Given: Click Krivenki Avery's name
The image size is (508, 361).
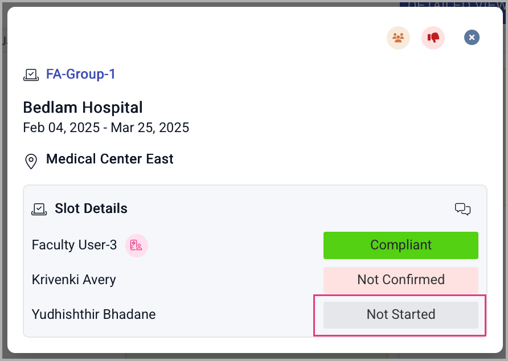Looking at the screenshot, I should pyautogui.click(x=73, y=280).
